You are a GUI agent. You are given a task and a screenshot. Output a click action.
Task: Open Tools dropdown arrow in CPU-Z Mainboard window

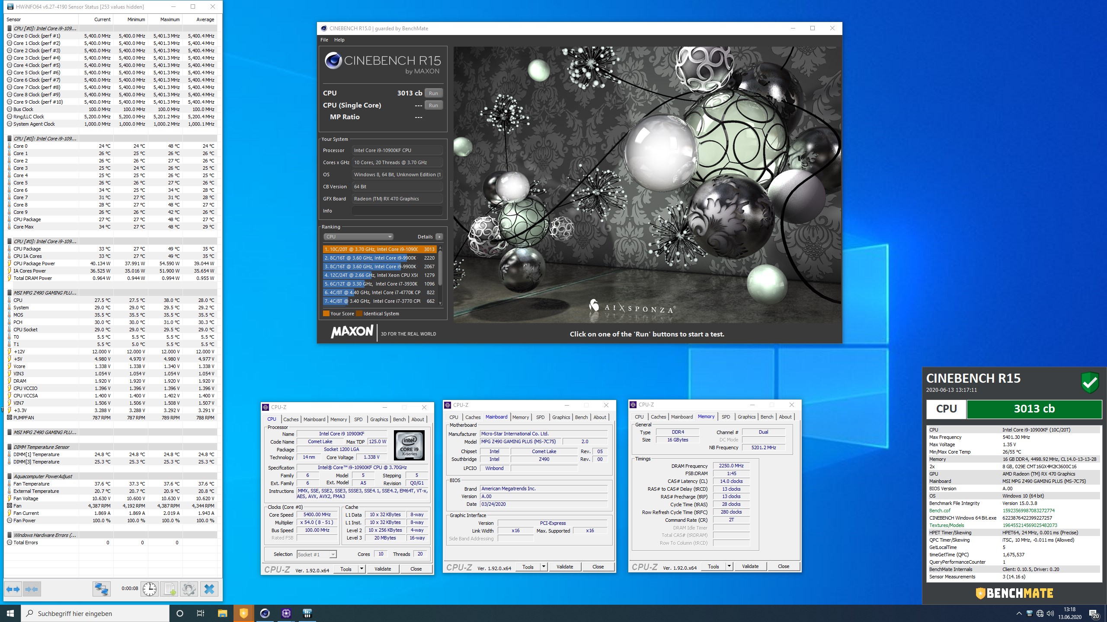[x=544, y=567]
